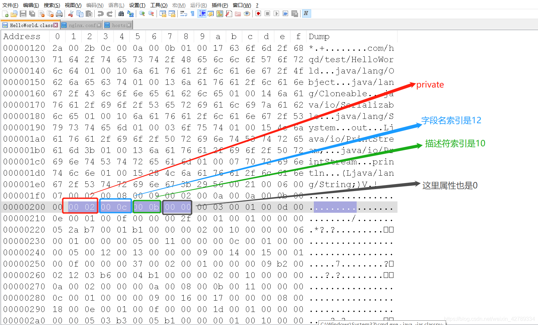Open the 窗口(W) menu

pos(242,5)
